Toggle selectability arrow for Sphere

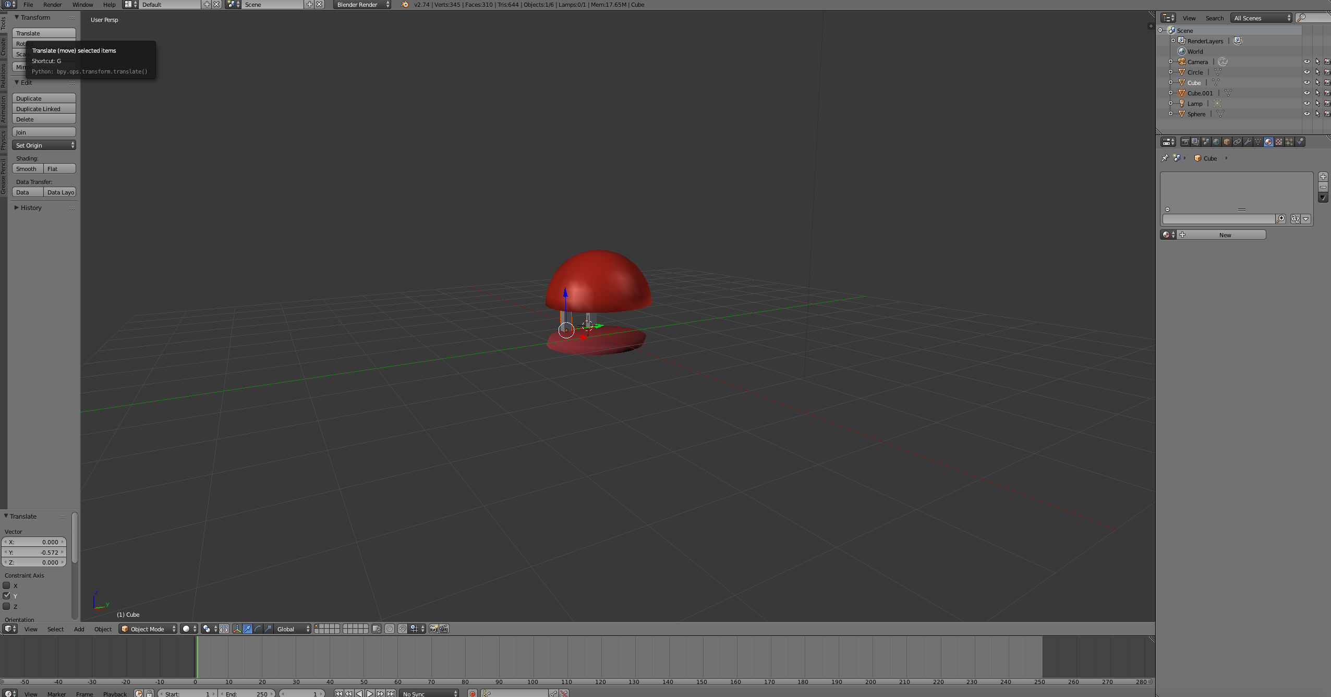coord(1317,114)
